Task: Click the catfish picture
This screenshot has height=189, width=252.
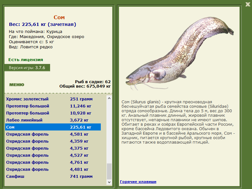Action: click(x=180, y=53)
